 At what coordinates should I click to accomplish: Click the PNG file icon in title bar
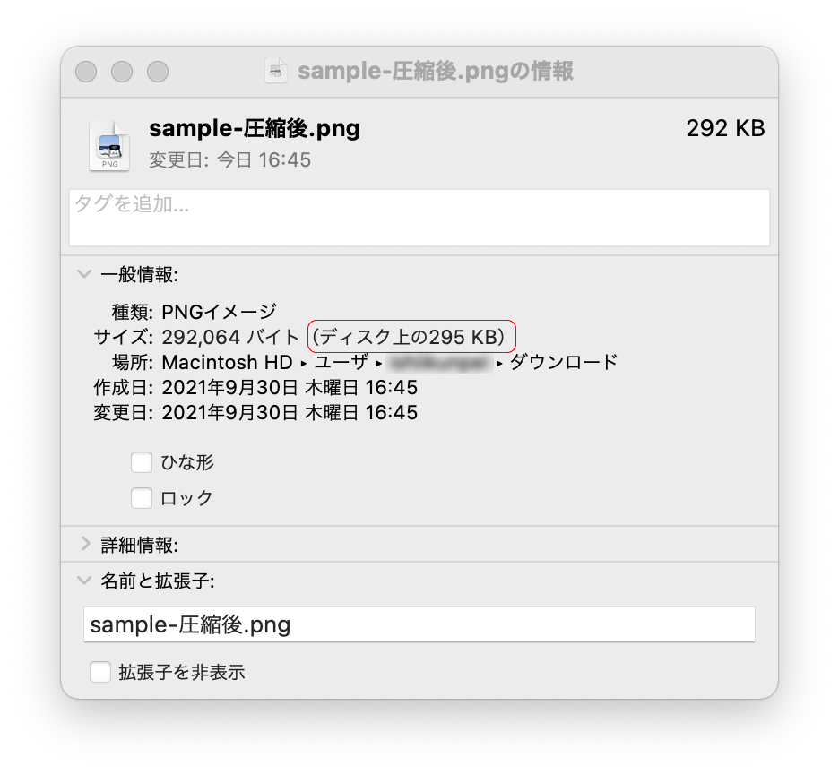276,71
